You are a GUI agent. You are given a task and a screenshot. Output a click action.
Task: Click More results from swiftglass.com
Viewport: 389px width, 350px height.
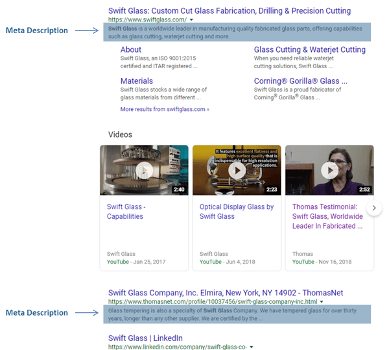165,109
